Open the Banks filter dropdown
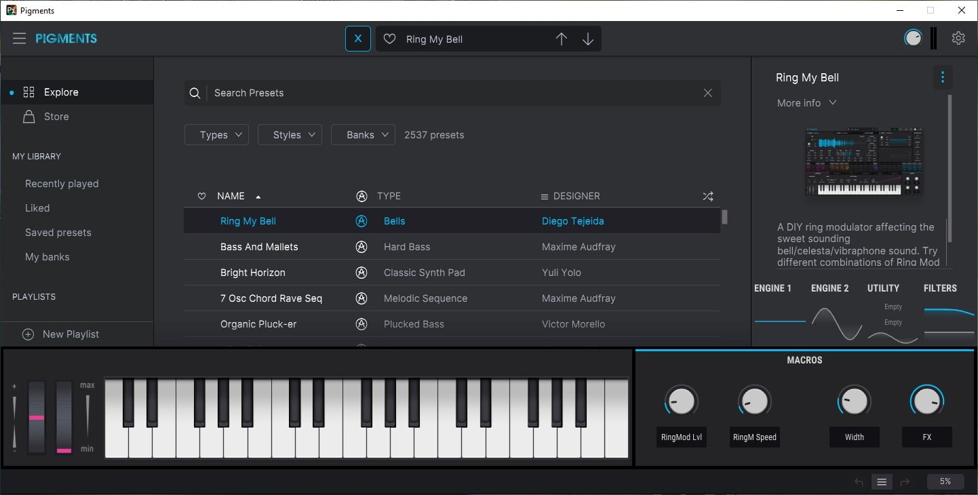Screen dimensions: 978x495 (363, 135)
